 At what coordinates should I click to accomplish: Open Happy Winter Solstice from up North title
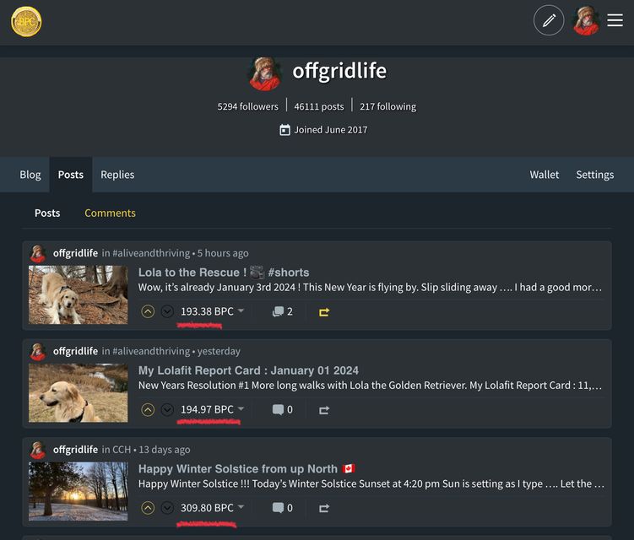pyautogui.click(x=247, y=469)
